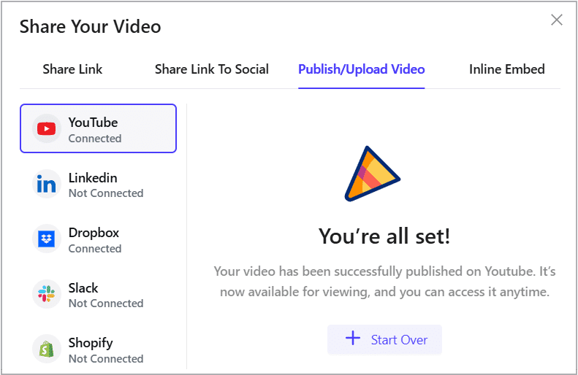Click the Share Your Video title
This screenshot has height=375, width=578.
click(x=90, y=27)
